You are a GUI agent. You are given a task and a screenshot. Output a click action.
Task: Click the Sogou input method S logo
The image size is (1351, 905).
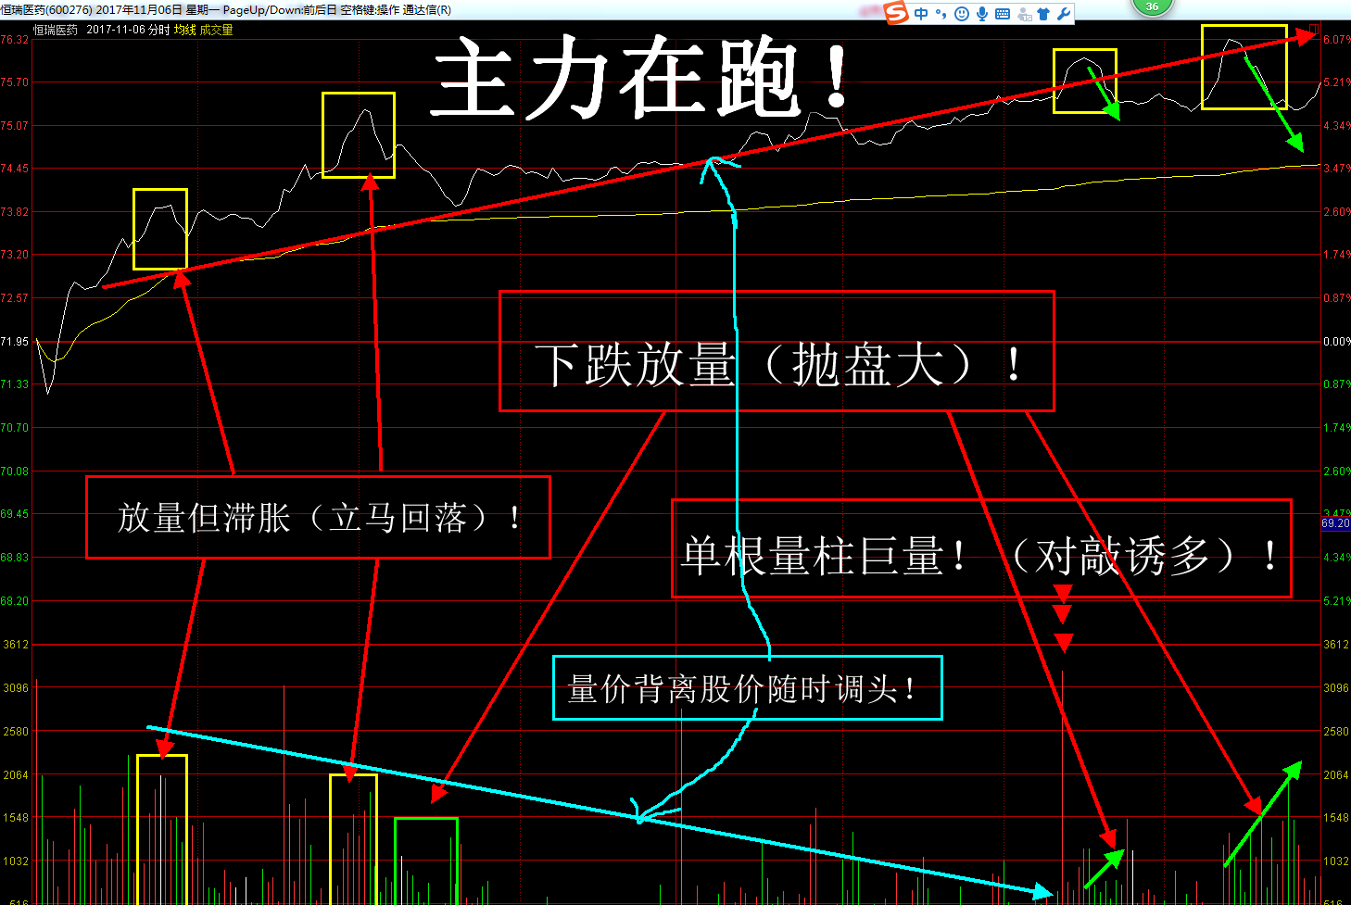point(896,13)
